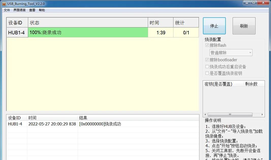
Task: Click the 刷新 button
Action: [x=244, y=26]
